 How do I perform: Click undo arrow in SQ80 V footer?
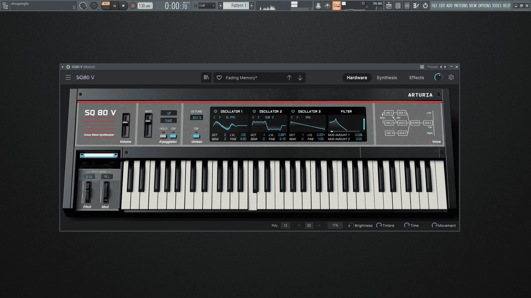pyautogui.click(x=300, y=226)
